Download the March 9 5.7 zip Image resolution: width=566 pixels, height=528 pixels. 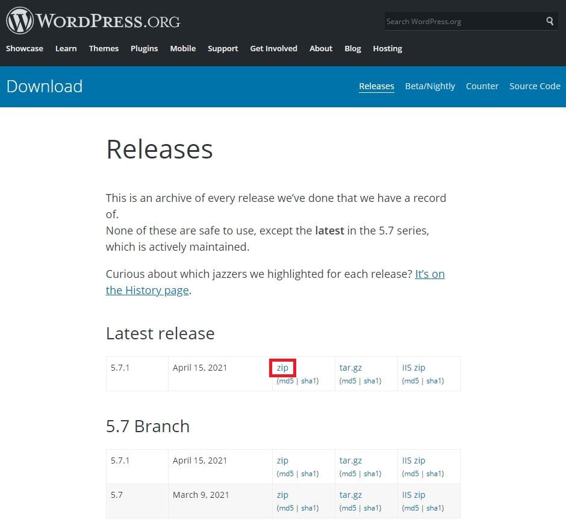282,495
